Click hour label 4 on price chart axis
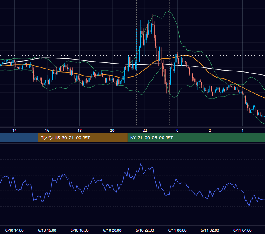 click(242, 131)
